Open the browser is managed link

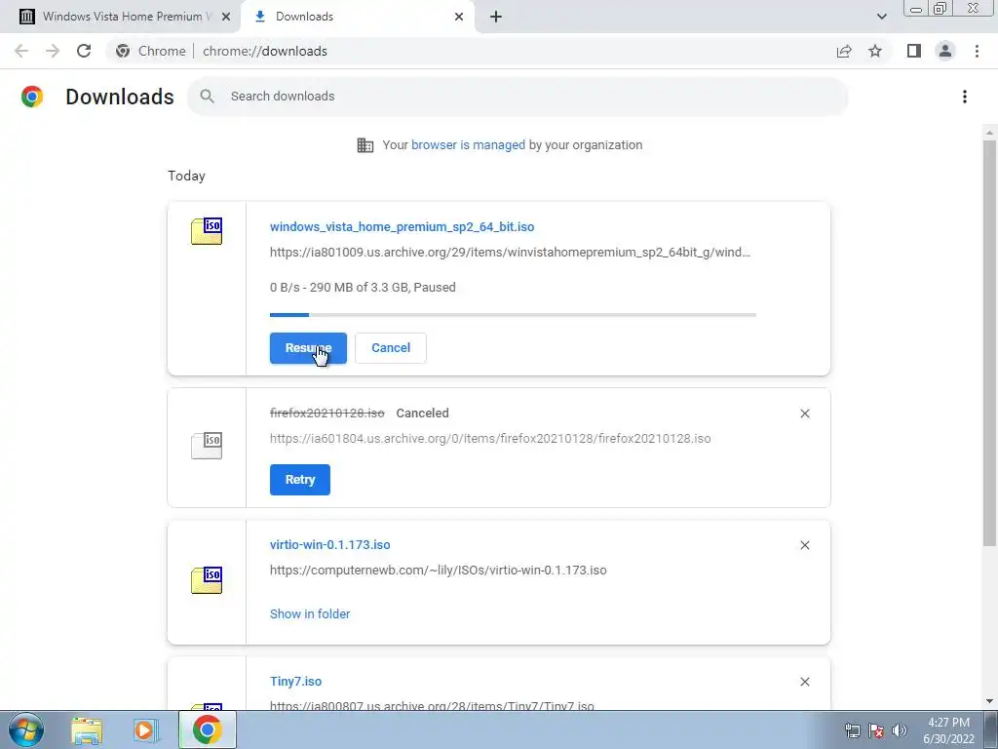click(468, 145)
